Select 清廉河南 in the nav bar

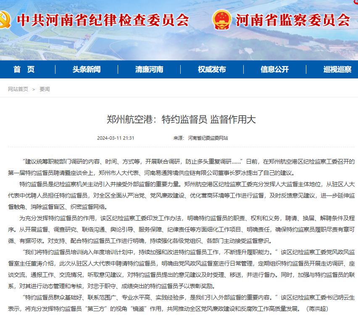pyautogui.click(x=149, y=70)
